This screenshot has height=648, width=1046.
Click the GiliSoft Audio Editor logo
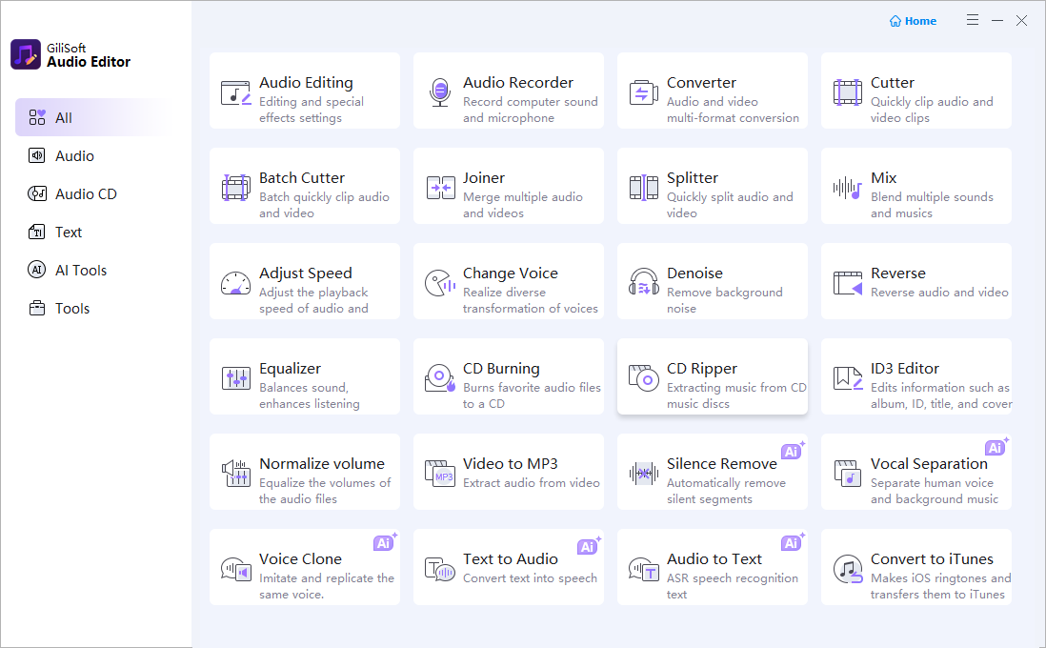(x=26, y=54)
